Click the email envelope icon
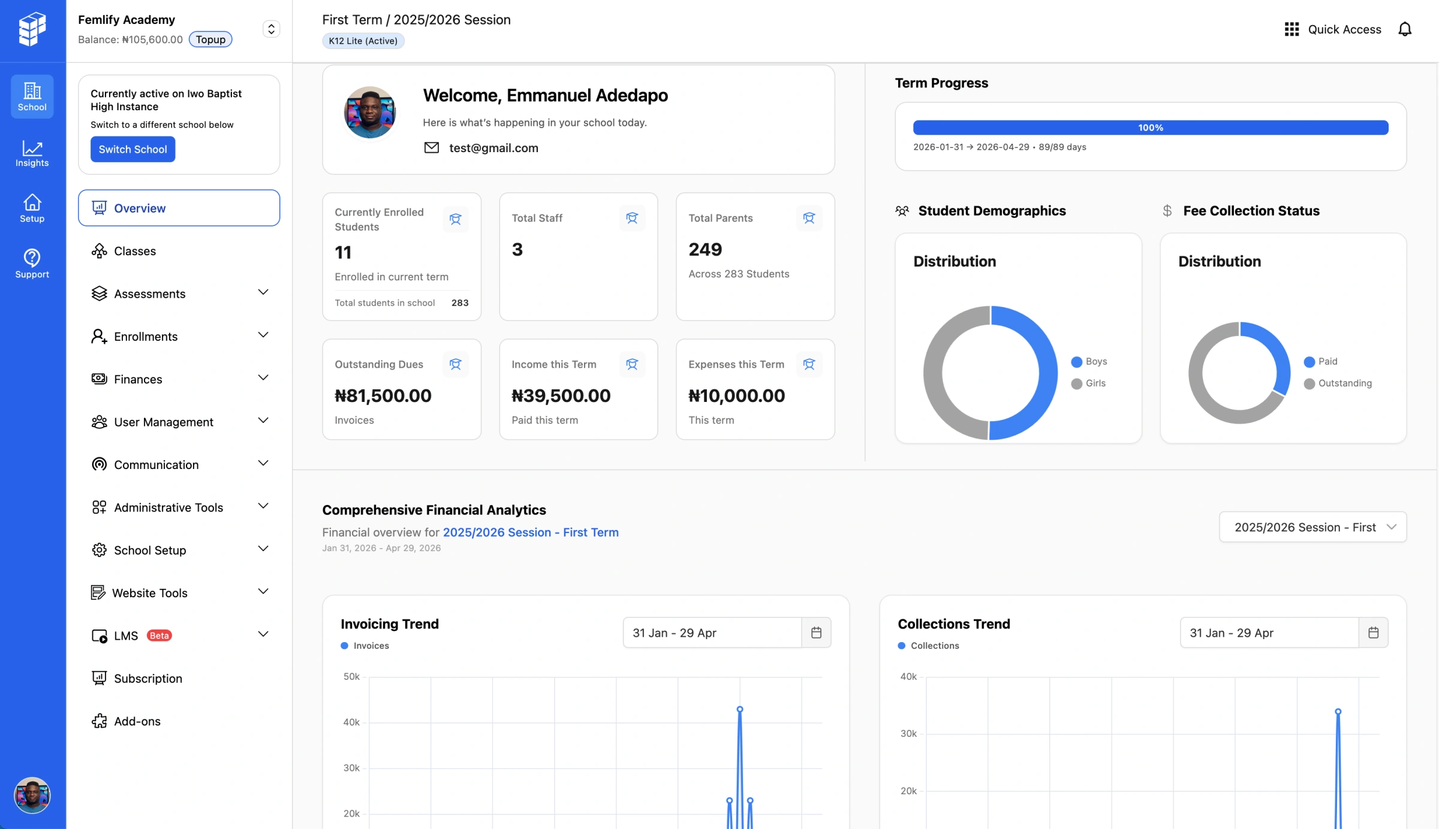 (x=432, y=147)
